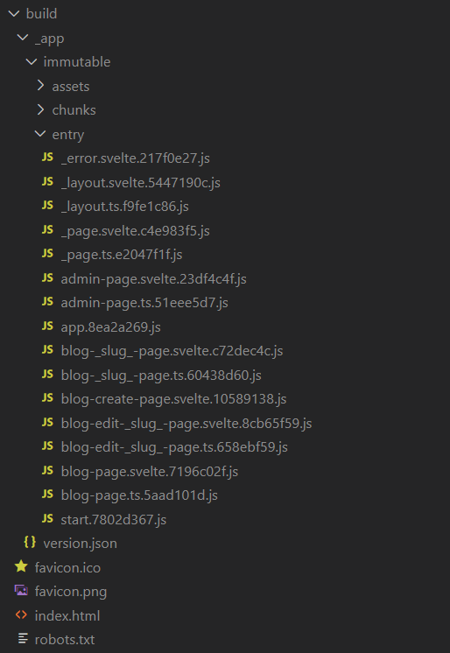Screen dimensions: 450x653
Task: Open the robots.txt file name
Action: click(65, 640)
